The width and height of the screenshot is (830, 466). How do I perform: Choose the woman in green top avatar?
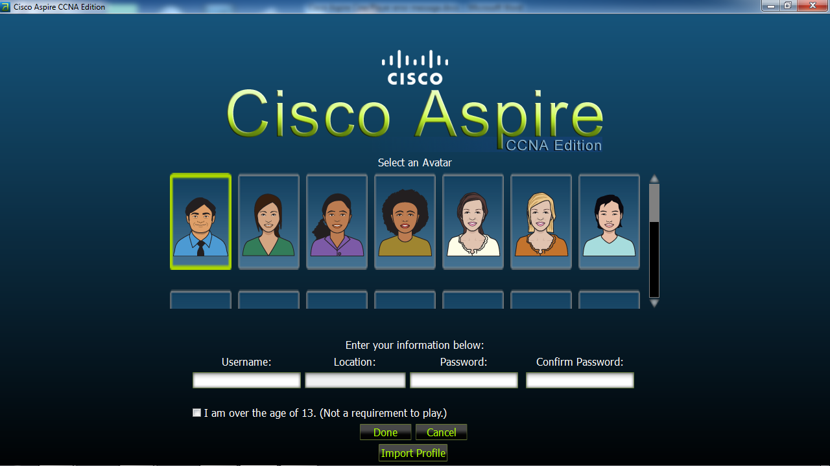point(268,221)
